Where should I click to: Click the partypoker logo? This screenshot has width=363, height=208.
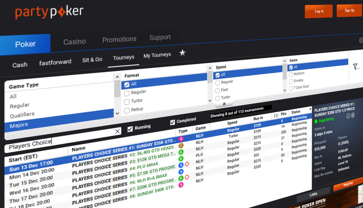click(49, 13)
